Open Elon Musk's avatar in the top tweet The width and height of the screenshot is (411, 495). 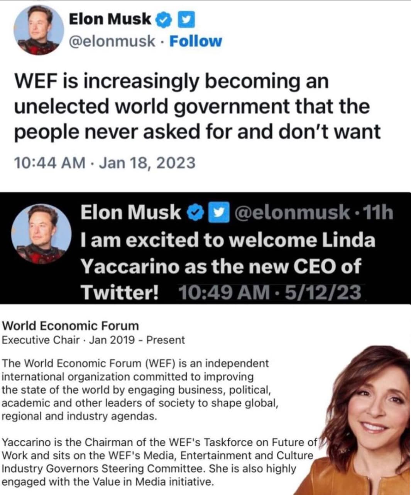coord(39,30)
